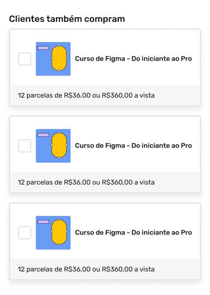Click the purple rectangle in third thumbnail
Viewport: 210px width, 295px height.
point(43,222)
